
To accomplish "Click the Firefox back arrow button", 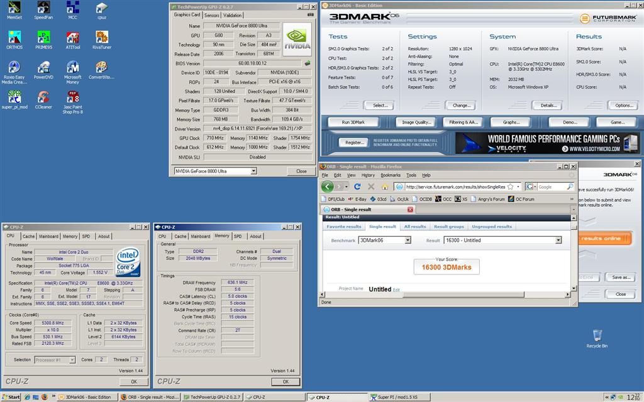I will pyautogui.click(x=327, y=187).
